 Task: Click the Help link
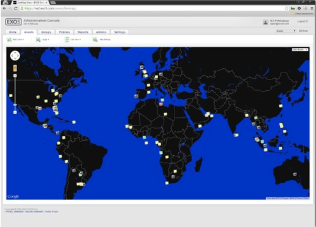click(303, 31)
